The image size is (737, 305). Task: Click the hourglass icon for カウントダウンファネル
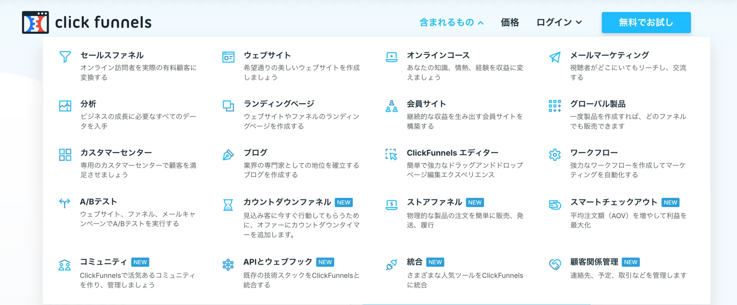[x=228, y=204]
